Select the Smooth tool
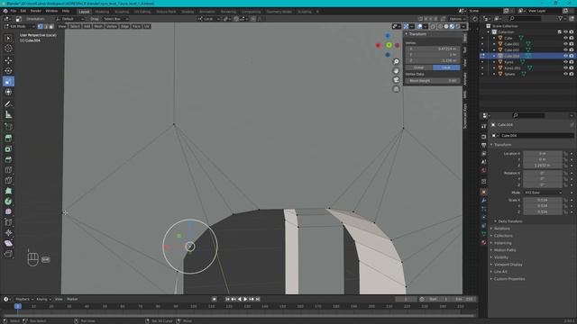The image size is (577, 324). tap(8, 212)
